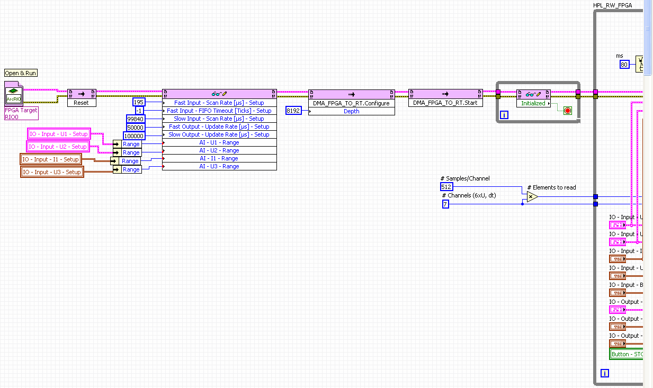Select the AI - U1 - Range row
This screenshot has height=388, width=653.
[x=219, y=142]
